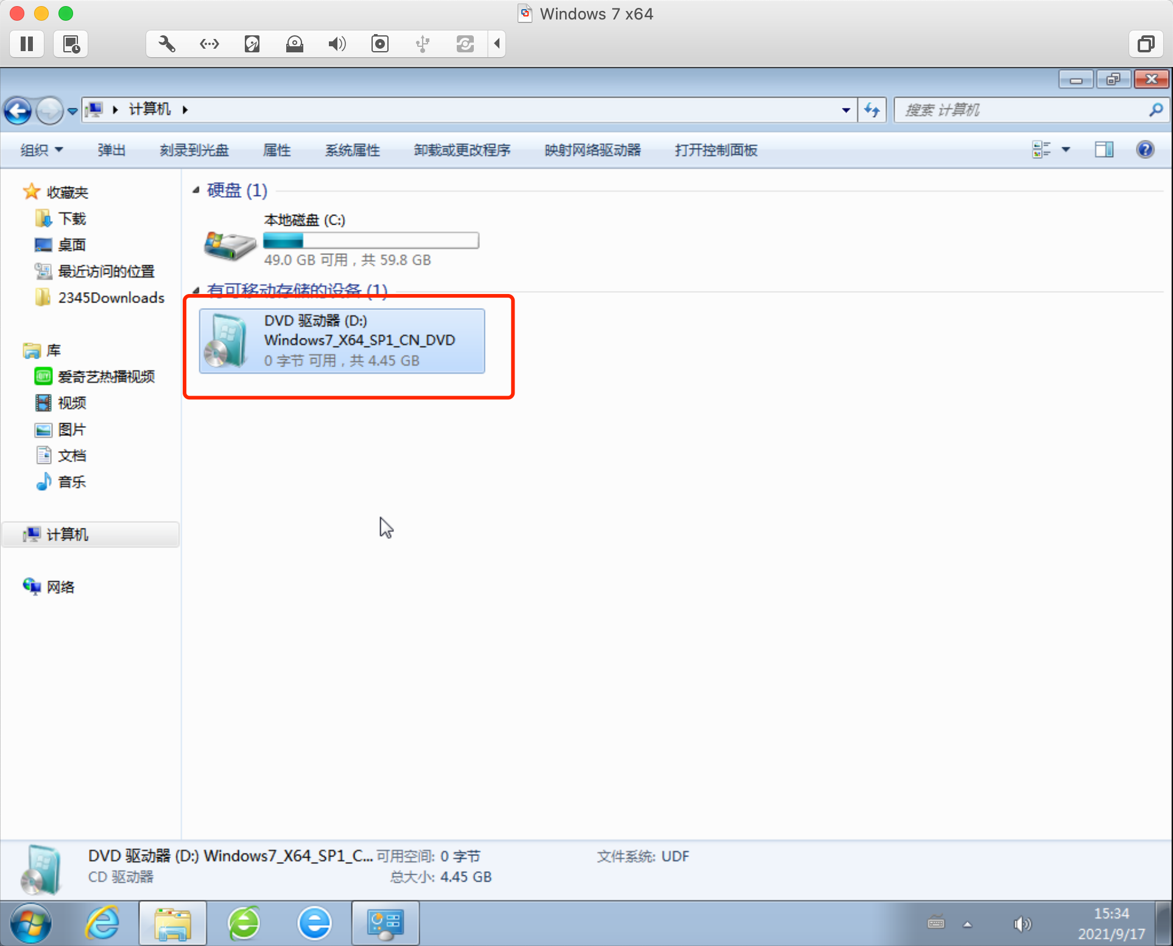Open the 组织 menu
Screen dimensions: 1173x946
tap(41, 150)
